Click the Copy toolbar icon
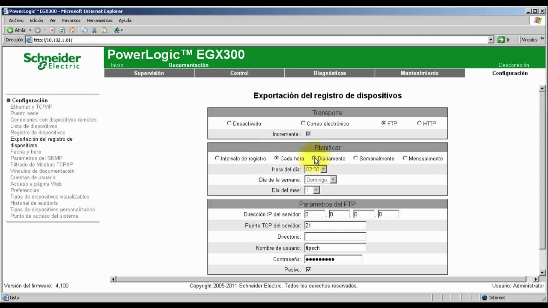548x308 pixels. (x=84, y=30)
